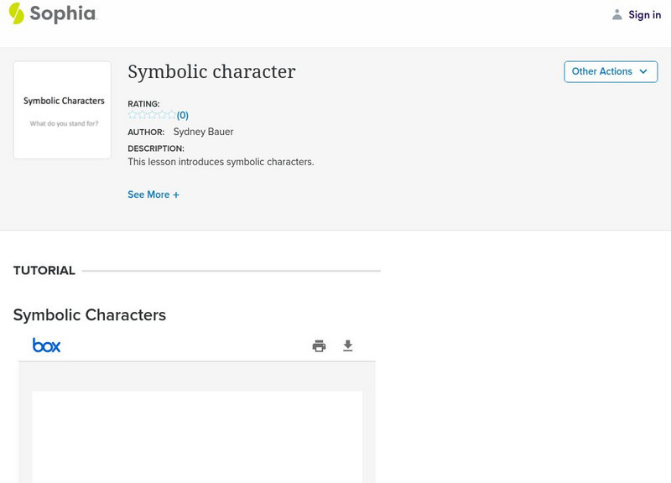Click the TUTORIAL section heading
This screenshot has width=671, height=483.
pos(44,270)
